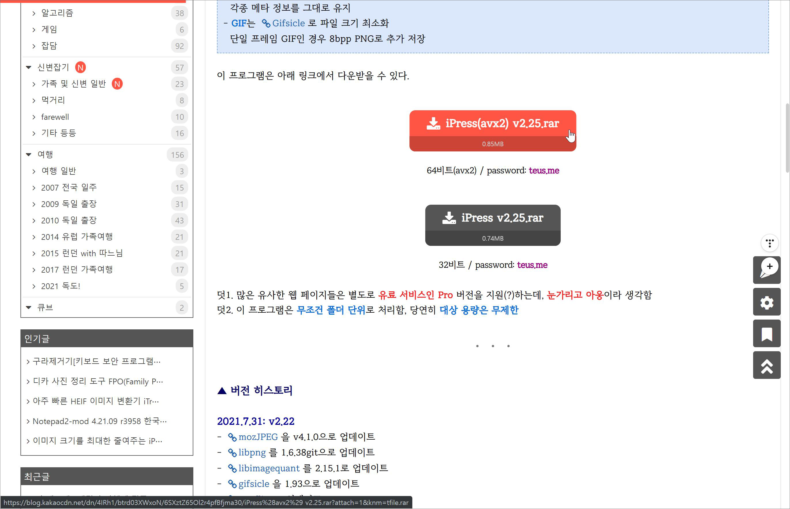Click the double-chevron scroll-to-top button
Image resolution: width=790 pixels, height=509 pixels.
pyautogui.click(x=767, y=366)
